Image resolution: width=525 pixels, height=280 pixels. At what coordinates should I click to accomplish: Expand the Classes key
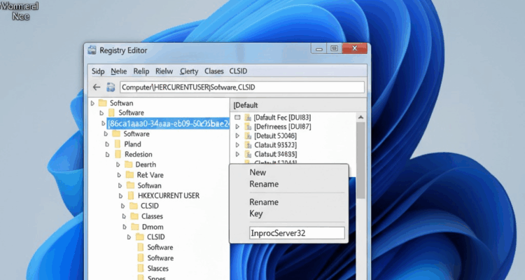point(123,216)
